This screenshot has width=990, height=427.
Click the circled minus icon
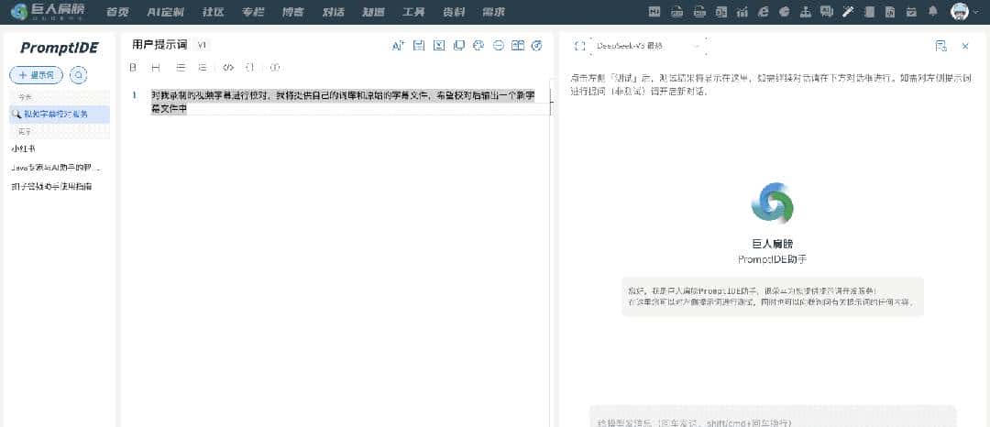[498, 46]
